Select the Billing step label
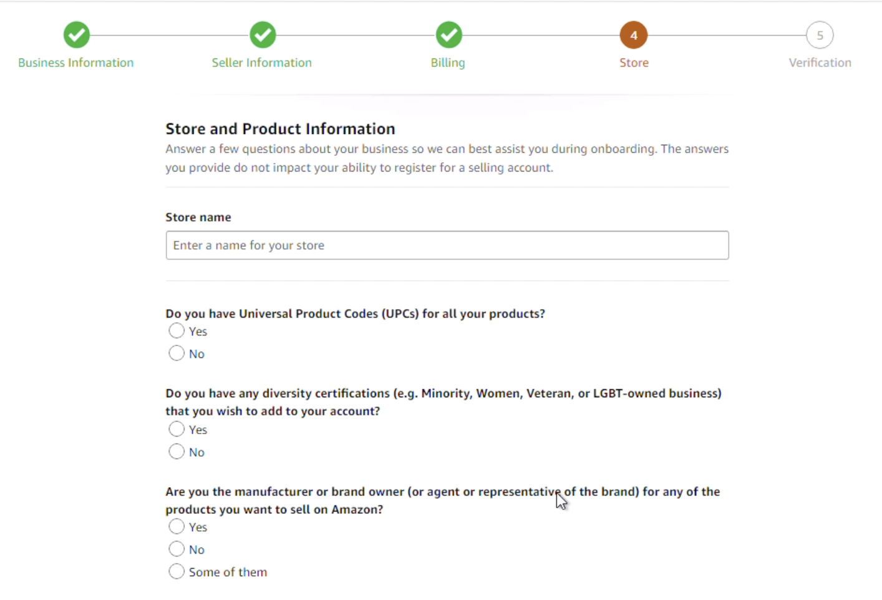The image size is (882, 600). pos(448,62)
